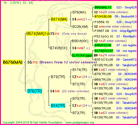Viewport: 138px width, 125px height.
Task: Select the '14 aml (21 c.)' note
Action: tap(82, 19)
